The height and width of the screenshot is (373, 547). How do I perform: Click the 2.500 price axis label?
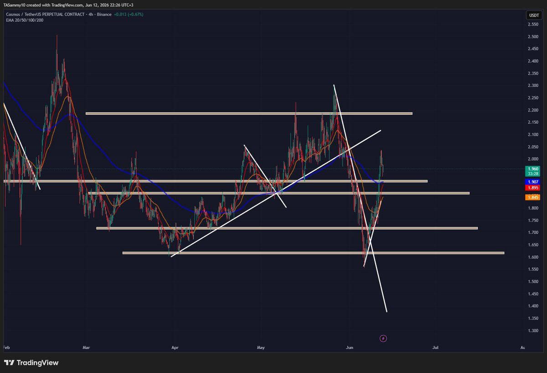(x=533, y=36)
